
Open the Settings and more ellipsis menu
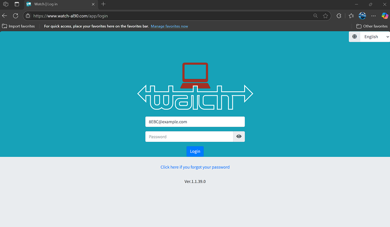tap(373, 16)
